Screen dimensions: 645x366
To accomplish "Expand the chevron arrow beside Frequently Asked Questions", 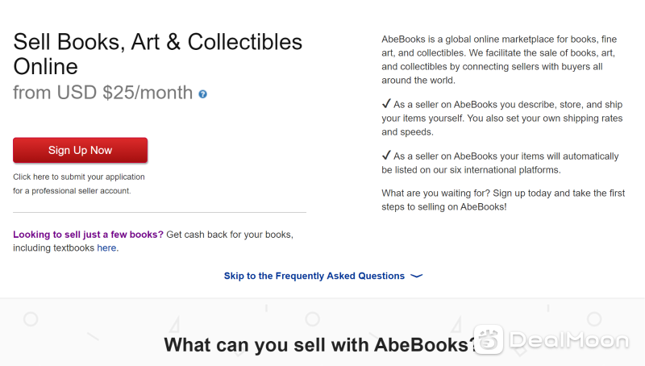I will coord(417,276).
